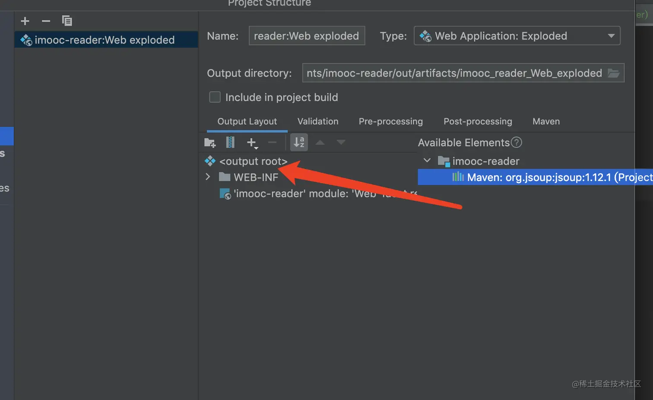Select the output root tree item

[x=253, y=161]
